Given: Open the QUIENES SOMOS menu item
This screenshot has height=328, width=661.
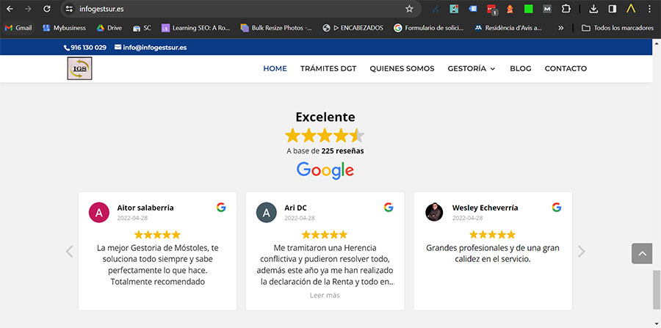Looking at the screenshot, I should coord(402,69).
